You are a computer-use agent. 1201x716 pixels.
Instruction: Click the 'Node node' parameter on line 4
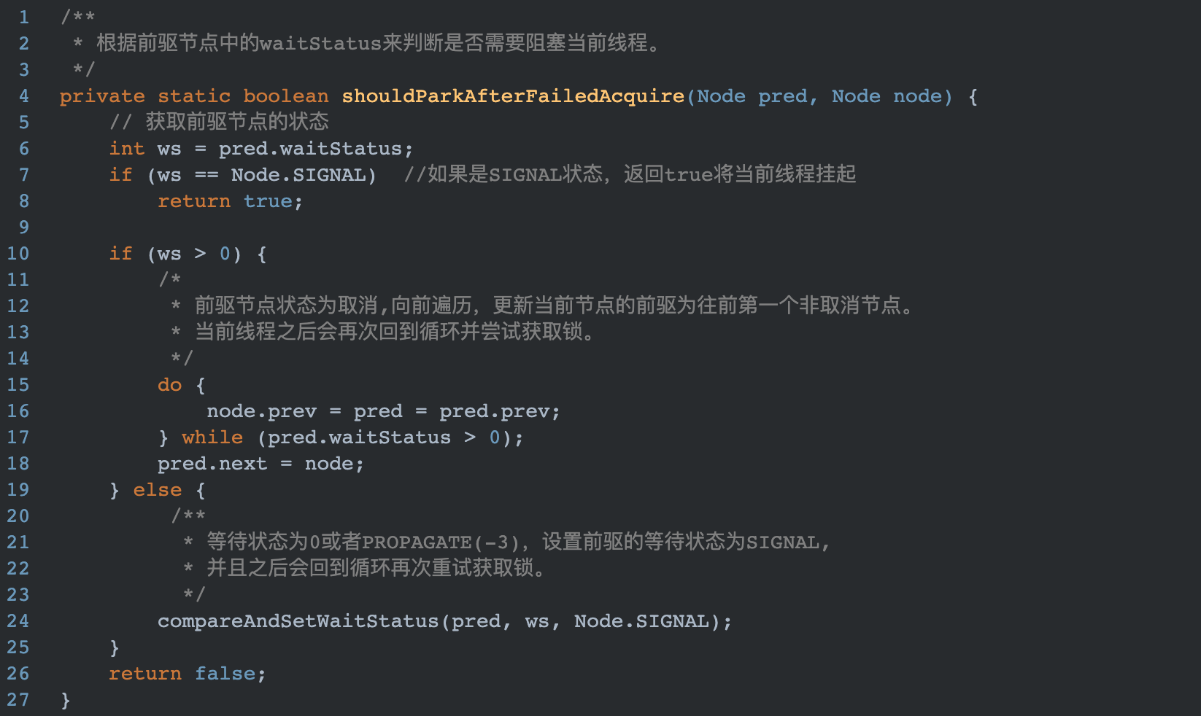887,96
